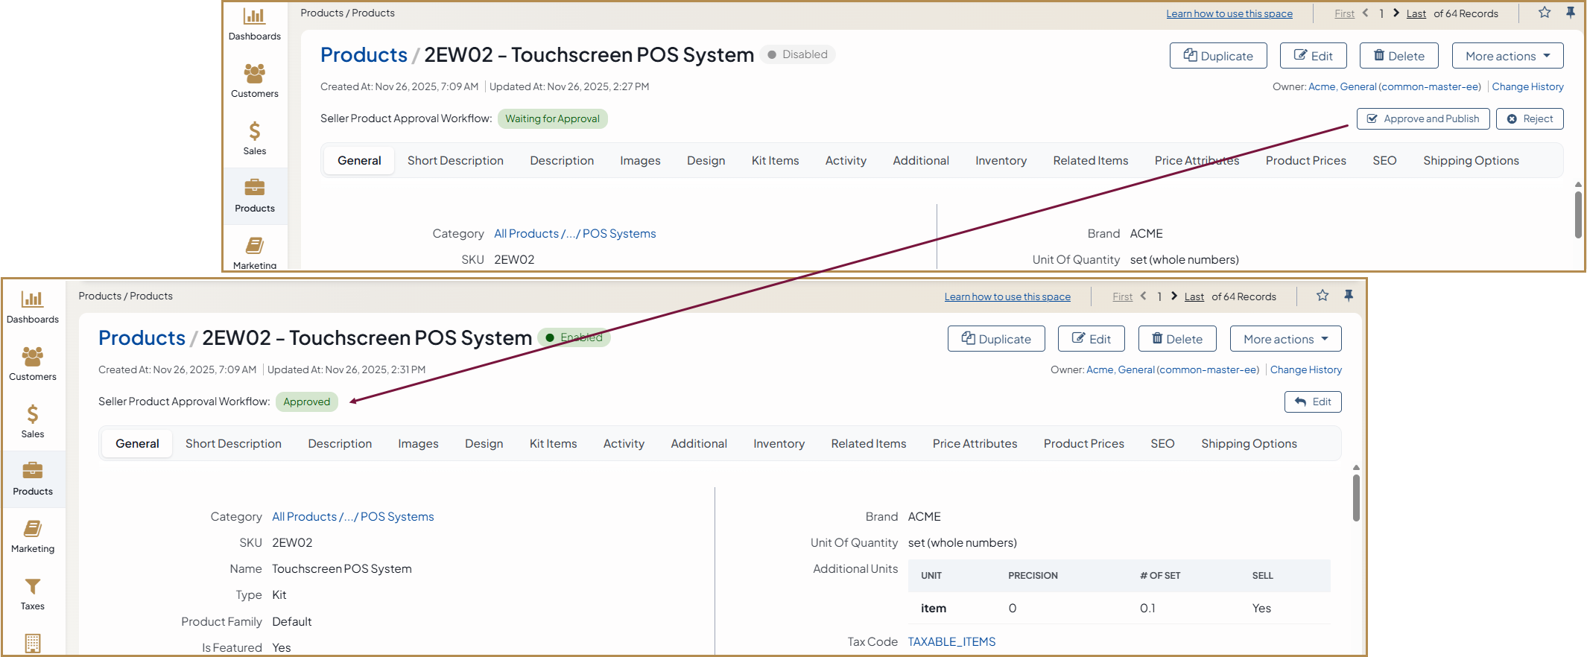Go to next record arrow on Approved page

click(x=1174, y=296)
